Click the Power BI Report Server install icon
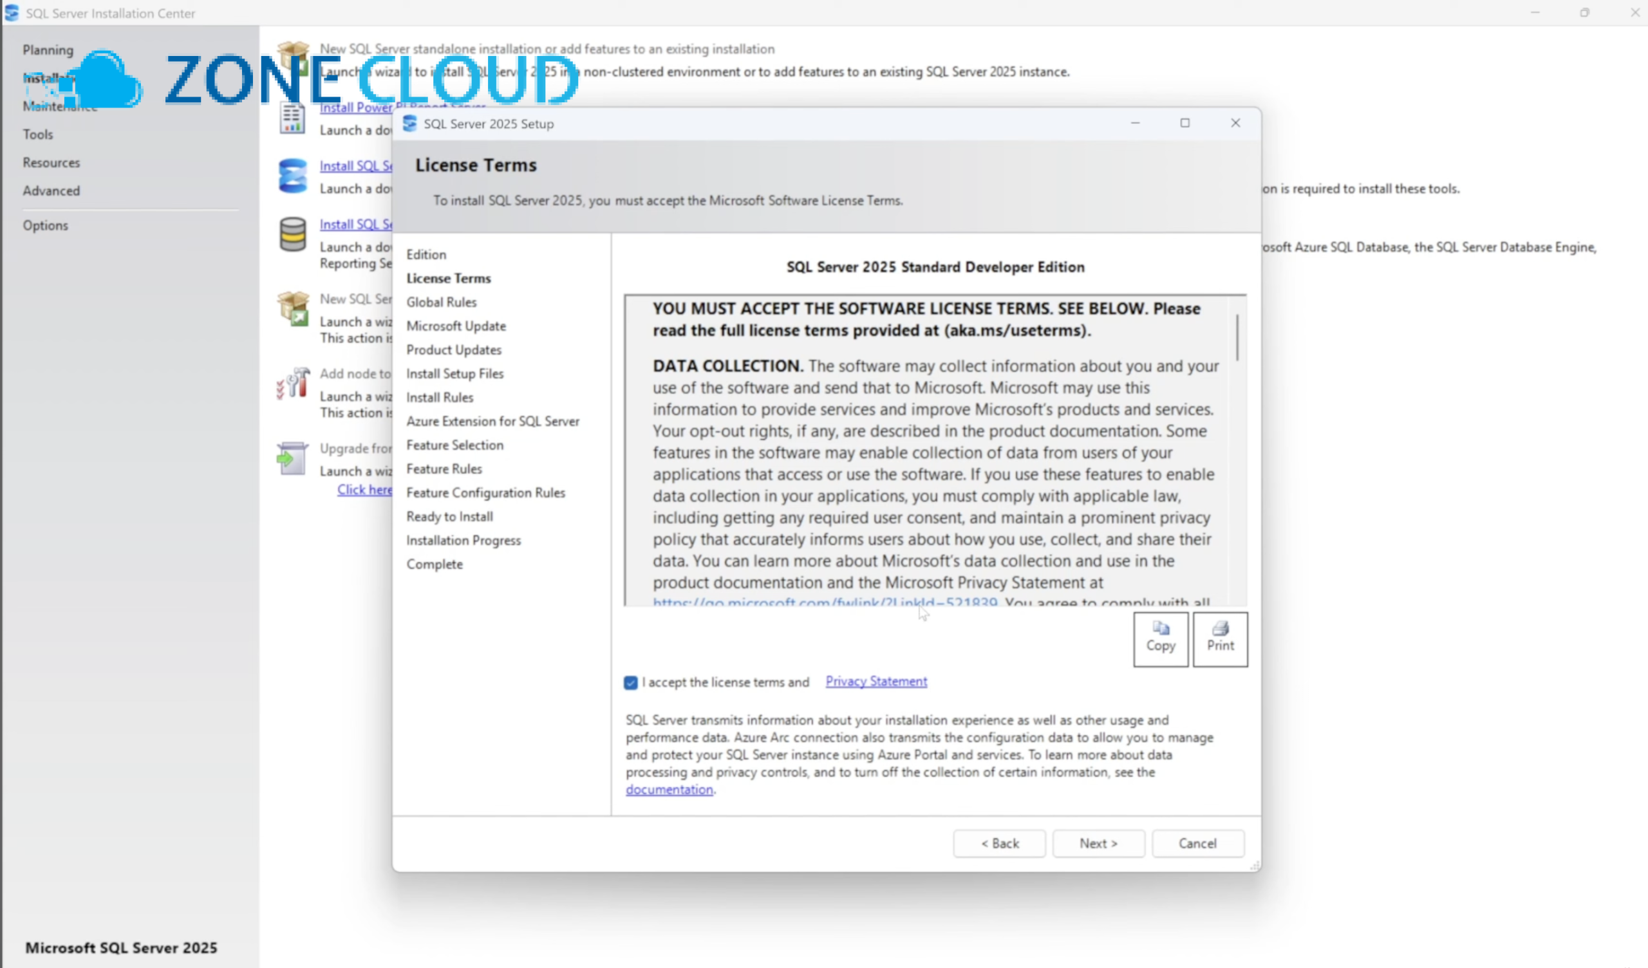 (x=292, y=118)
